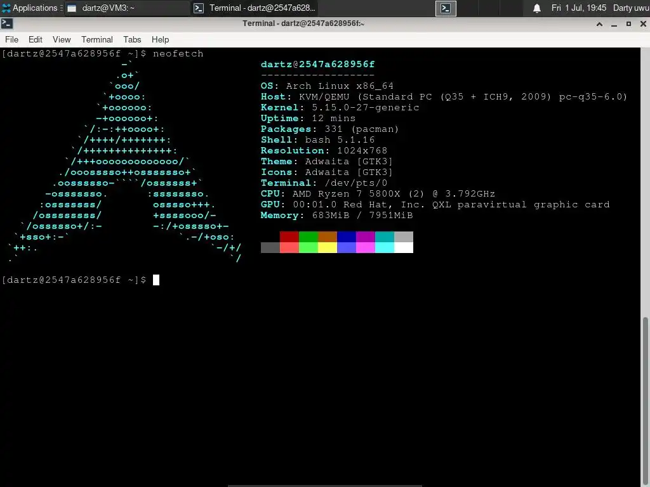This screenshot has height=487, width=650.
Task: Open the clock showing Fri 1 Jul, 19:45
Action: (x=579, y=8)
